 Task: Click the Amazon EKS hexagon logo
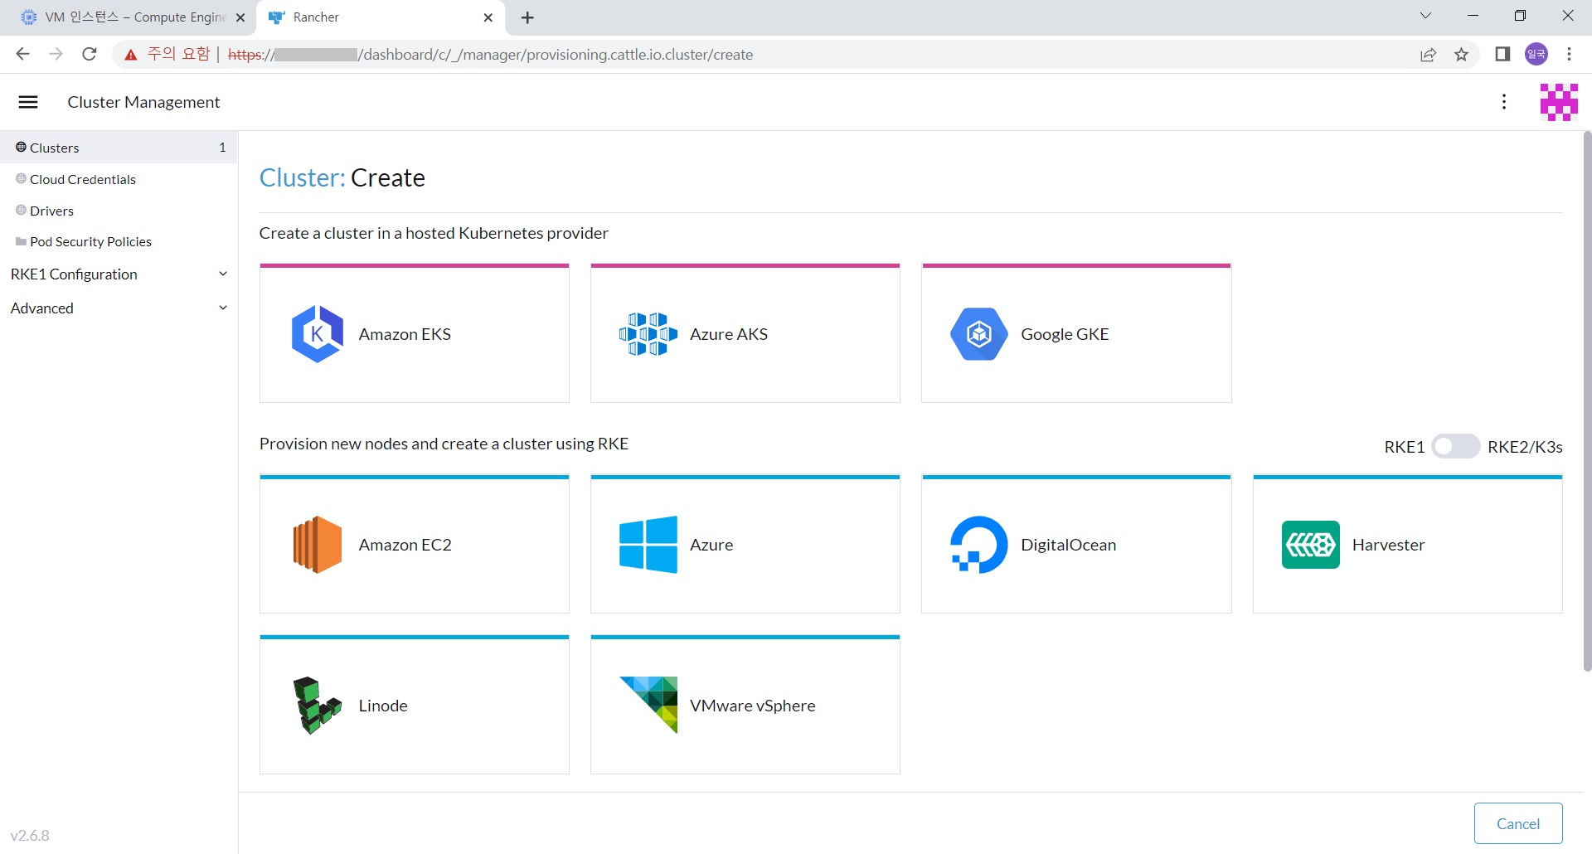pyautogui.click(x=317, y=334)
